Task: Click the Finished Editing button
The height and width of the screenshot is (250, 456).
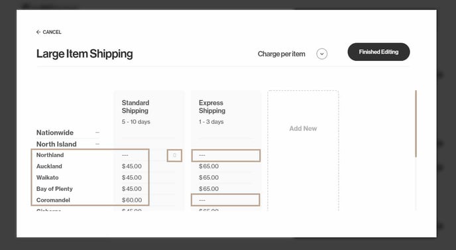Action: tap(378, 52)
